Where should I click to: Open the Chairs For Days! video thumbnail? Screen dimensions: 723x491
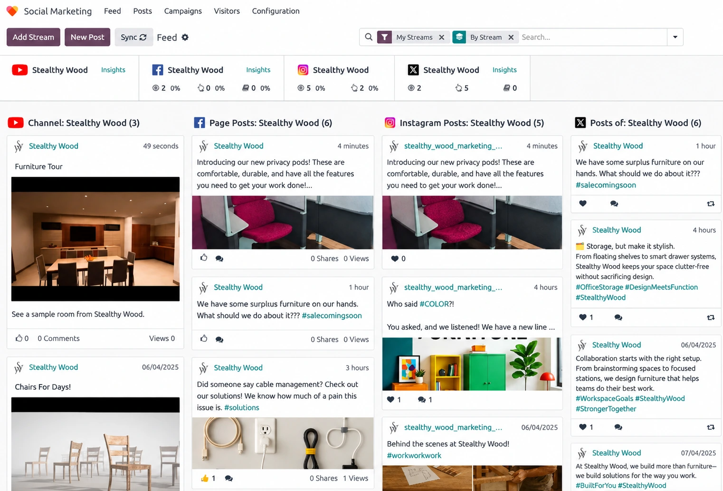click(95, 444)
